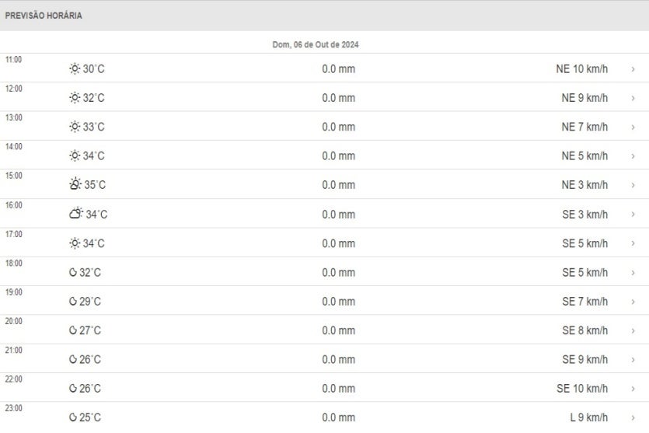Viewport: 649px width, 433px height.
Task: Click the sunny icon for 11:00
Action: pyautogui.click(x=75, y=69)
